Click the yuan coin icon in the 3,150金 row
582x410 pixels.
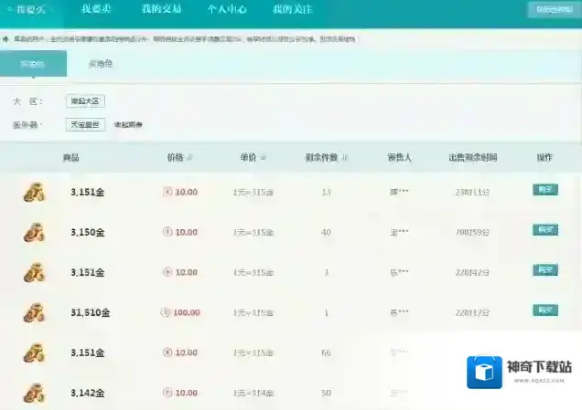[x=167, y=232]
